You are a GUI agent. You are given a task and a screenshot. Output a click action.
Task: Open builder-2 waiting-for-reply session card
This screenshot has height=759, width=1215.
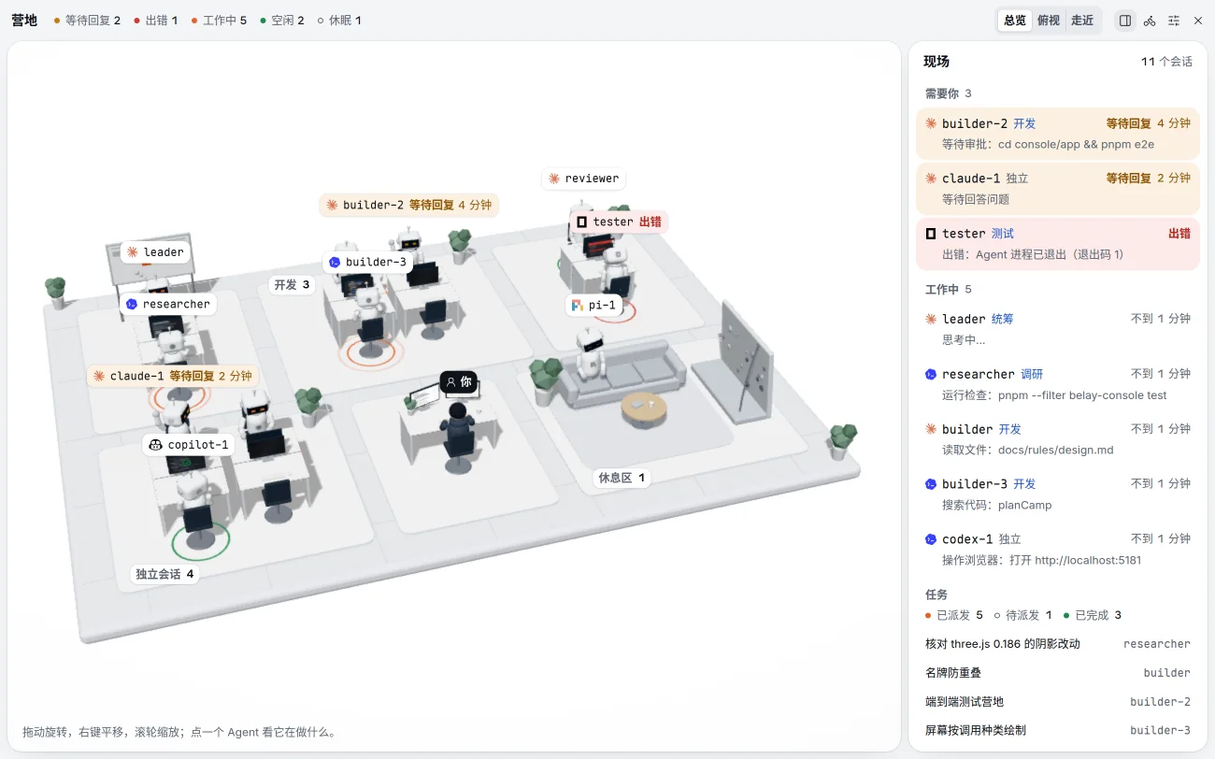click(x=1058, y=134)
